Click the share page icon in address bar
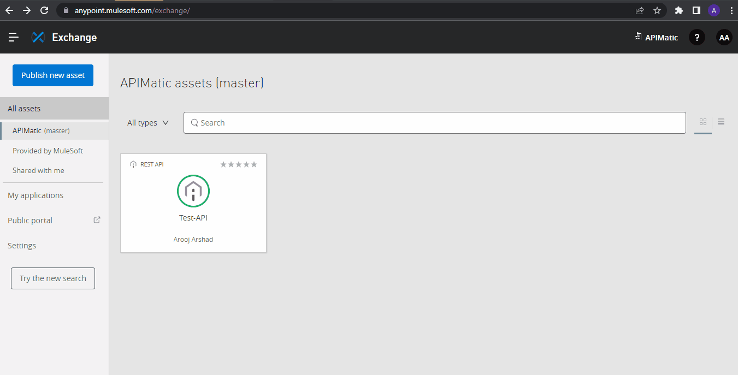This screenshot has width=738, height=375. click(x=639, y=10)
